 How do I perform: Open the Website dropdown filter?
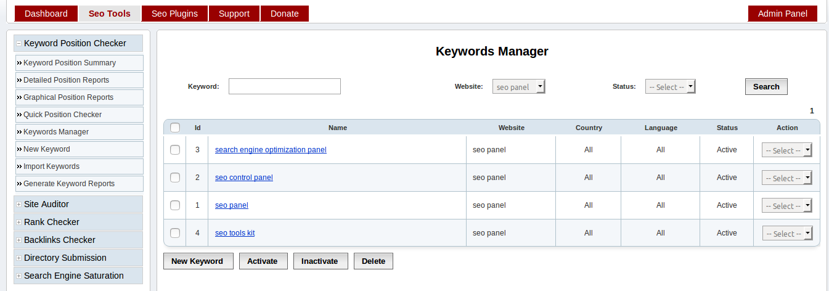[x=519, y=87]
